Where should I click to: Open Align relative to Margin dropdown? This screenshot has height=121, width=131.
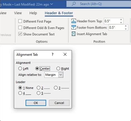point(61,75)
